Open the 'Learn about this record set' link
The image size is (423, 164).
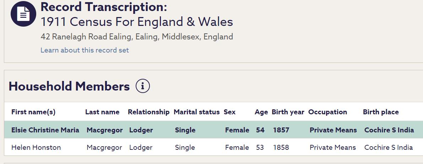tap(85, 50)
